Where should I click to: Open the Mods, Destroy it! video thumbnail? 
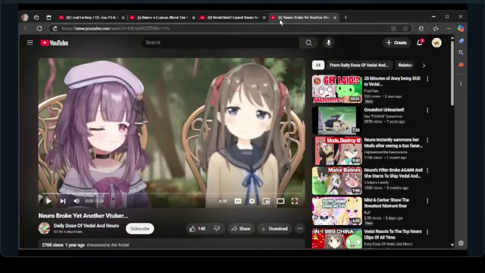337,150
